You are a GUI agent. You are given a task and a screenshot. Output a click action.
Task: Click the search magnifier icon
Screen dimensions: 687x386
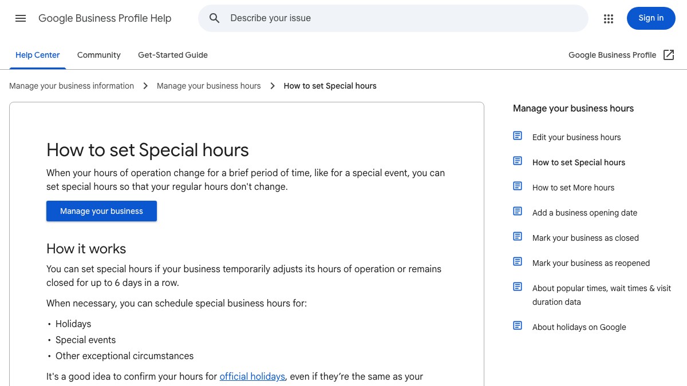[x=215, y=18]
